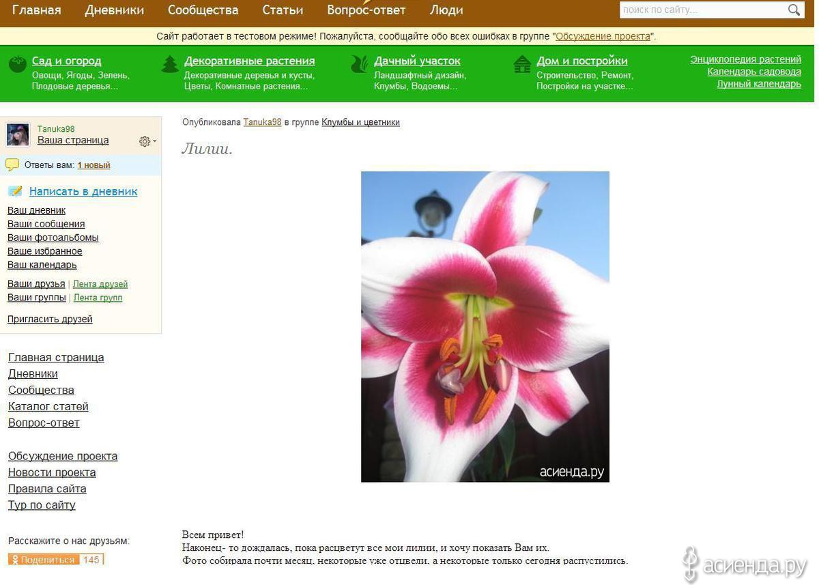Open Лунный календарь link
Screen dimensions: 819x585
point(759,84)
